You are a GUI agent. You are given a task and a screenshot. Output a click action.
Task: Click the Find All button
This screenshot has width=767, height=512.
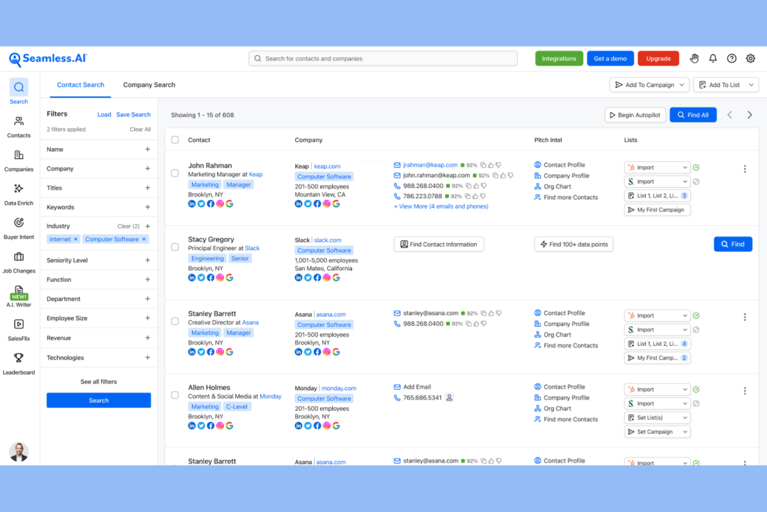pos(693,115)
